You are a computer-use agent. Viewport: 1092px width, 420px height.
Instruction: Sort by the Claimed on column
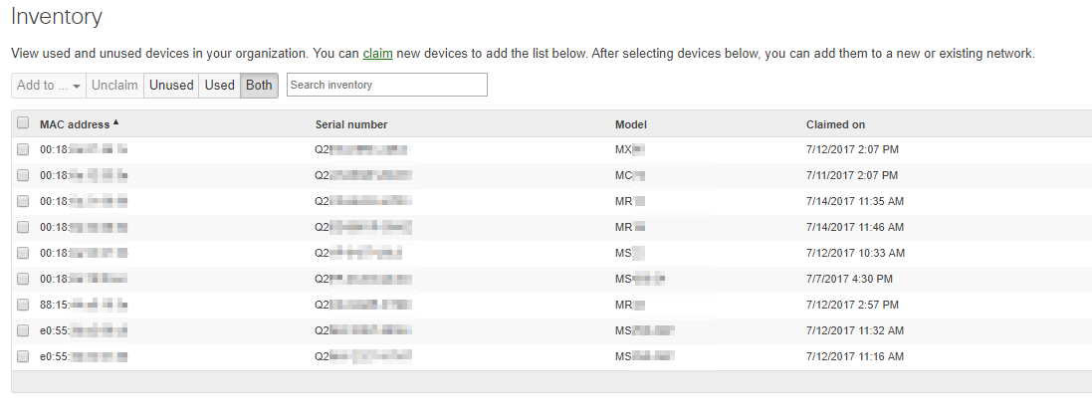click(835, 124)
